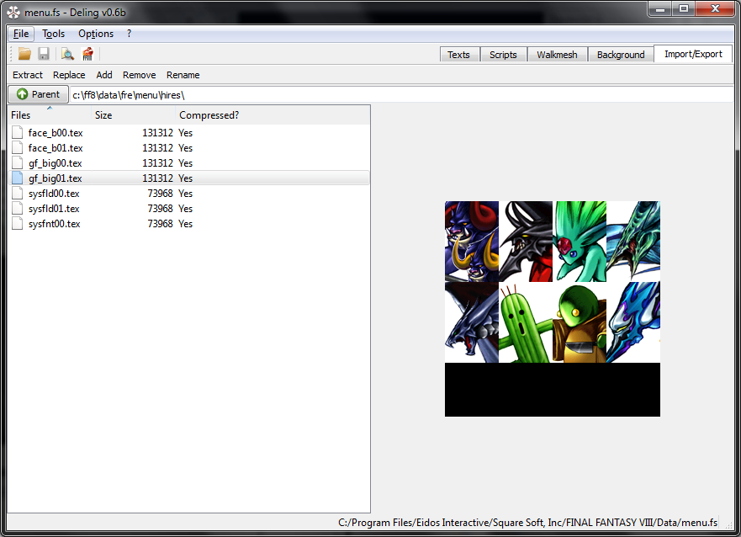
Task: Sort by the Size column header
Action: 133,114
